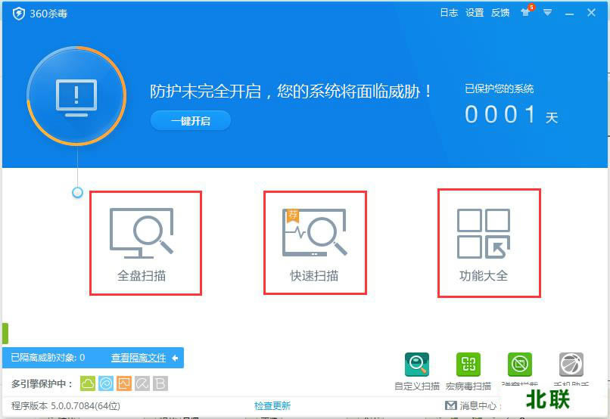Open the 日志 log menu
The image size is (610, 419).
[449, 13]
